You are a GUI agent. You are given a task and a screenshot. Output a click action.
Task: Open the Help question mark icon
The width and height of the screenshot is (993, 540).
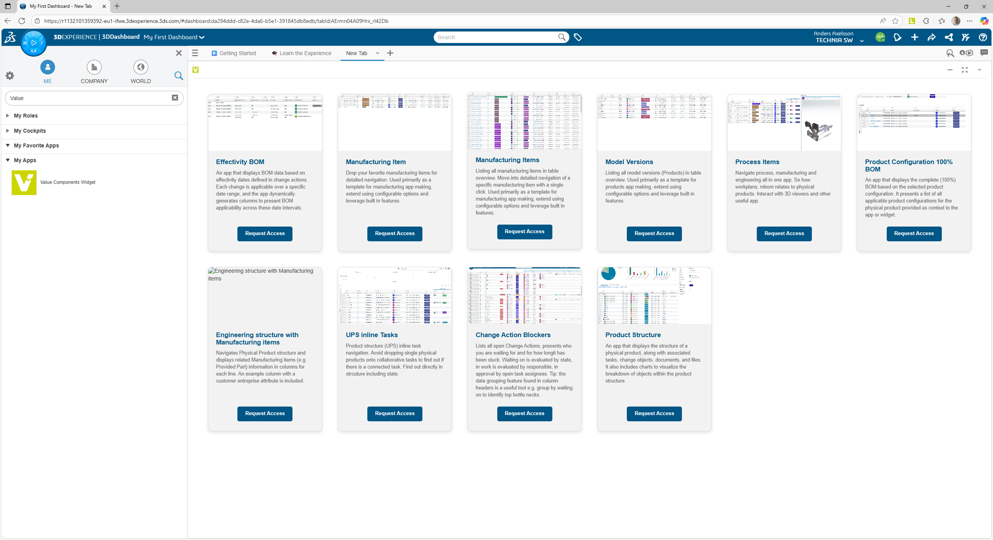pos(983,37)
